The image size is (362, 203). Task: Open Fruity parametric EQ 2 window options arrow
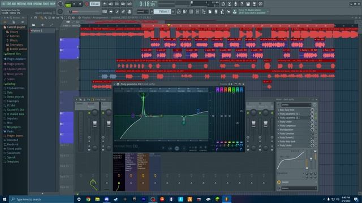[x=114, y=84]
